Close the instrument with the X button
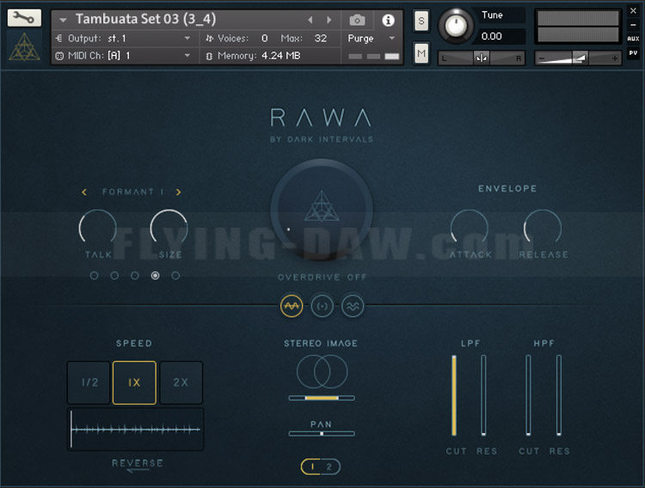 [633, 11]
